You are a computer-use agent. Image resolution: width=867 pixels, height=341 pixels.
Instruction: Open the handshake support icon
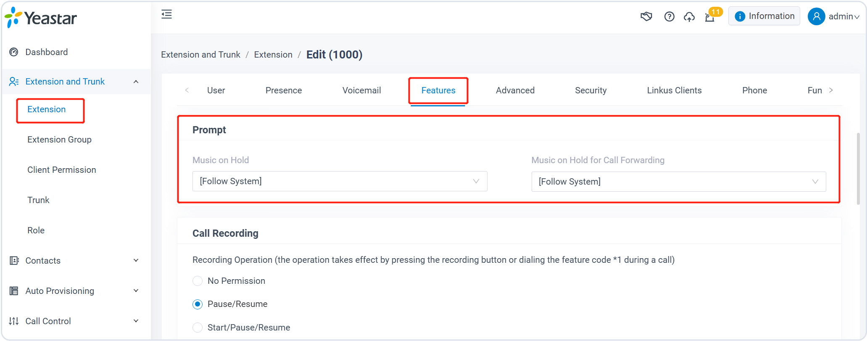coord(646,16)
